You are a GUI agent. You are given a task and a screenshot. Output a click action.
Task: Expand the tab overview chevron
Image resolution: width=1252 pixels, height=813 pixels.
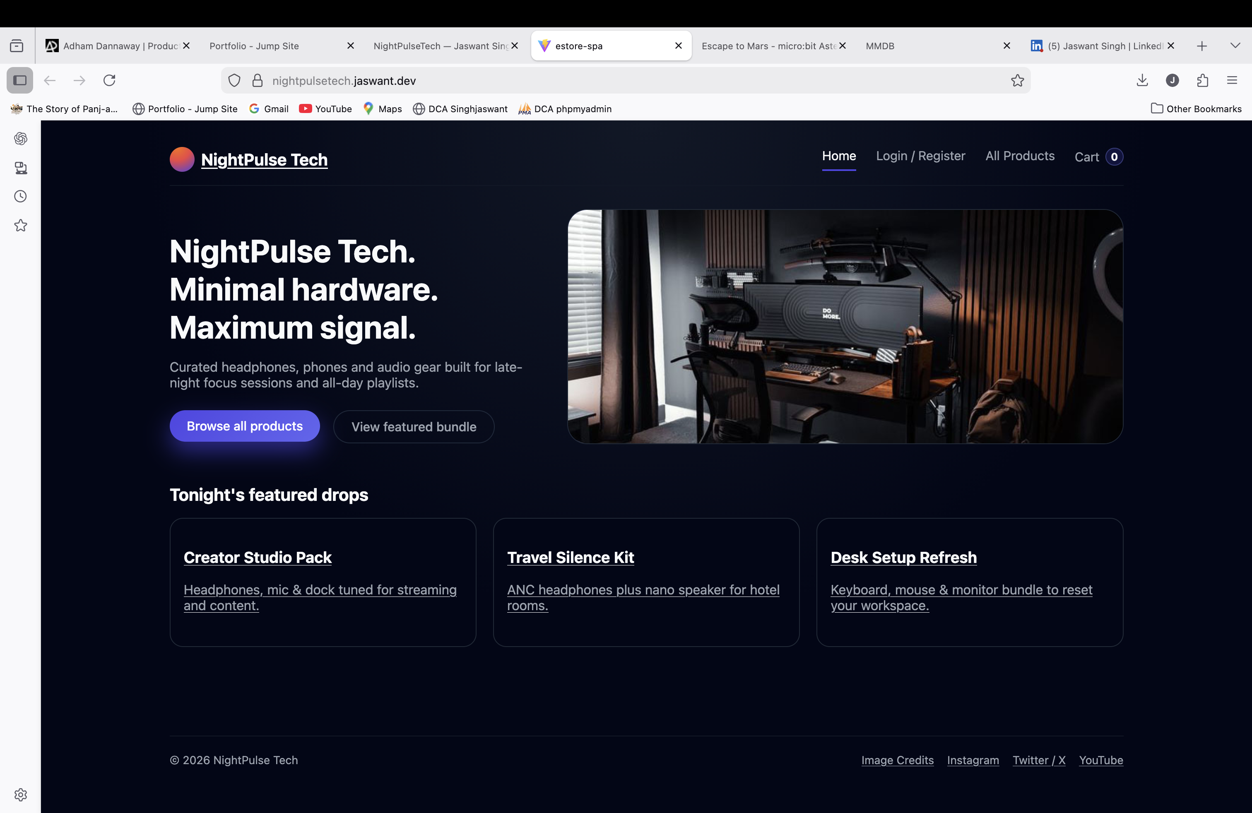(x=1235, y=46)
